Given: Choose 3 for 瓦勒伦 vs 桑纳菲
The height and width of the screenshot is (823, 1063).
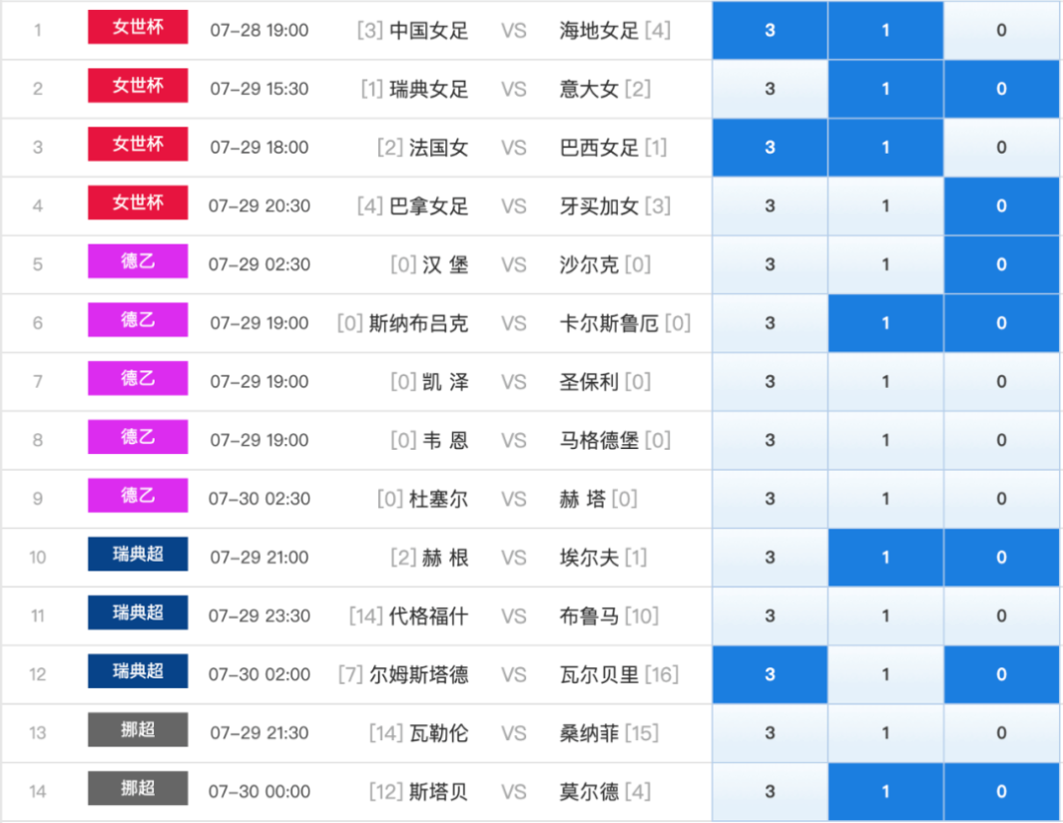Looking at the screenshot, I should pos(770,733).
